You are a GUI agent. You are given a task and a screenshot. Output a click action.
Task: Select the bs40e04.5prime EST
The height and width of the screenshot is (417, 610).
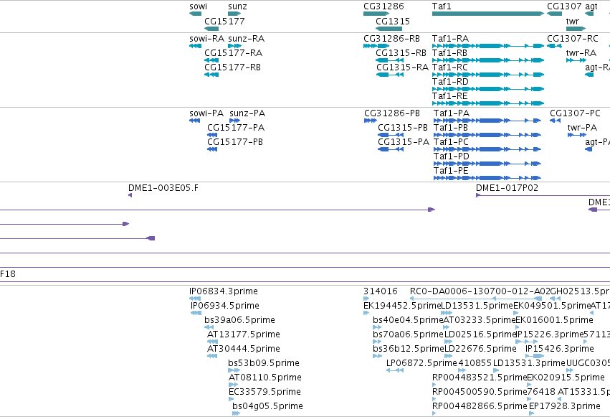pyautogui.click(x=377, y=327)
